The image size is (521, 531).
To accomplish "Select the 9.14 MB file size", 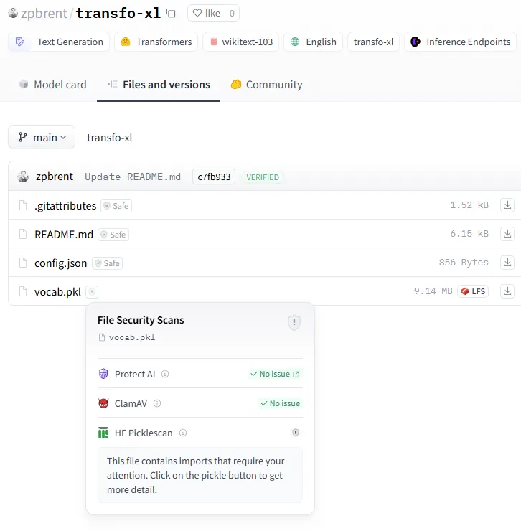I will point(433,291).
